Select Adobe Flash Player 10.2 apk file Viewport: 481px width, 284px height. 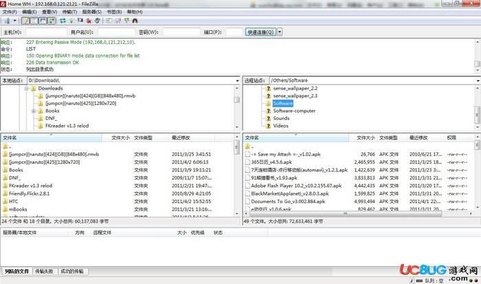(x=296, y=186)
